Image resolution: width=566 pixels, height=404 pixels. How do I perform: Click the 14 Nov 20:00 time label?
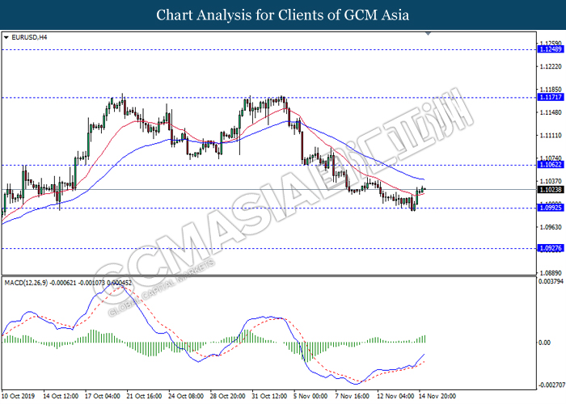[x=437, y=396]
